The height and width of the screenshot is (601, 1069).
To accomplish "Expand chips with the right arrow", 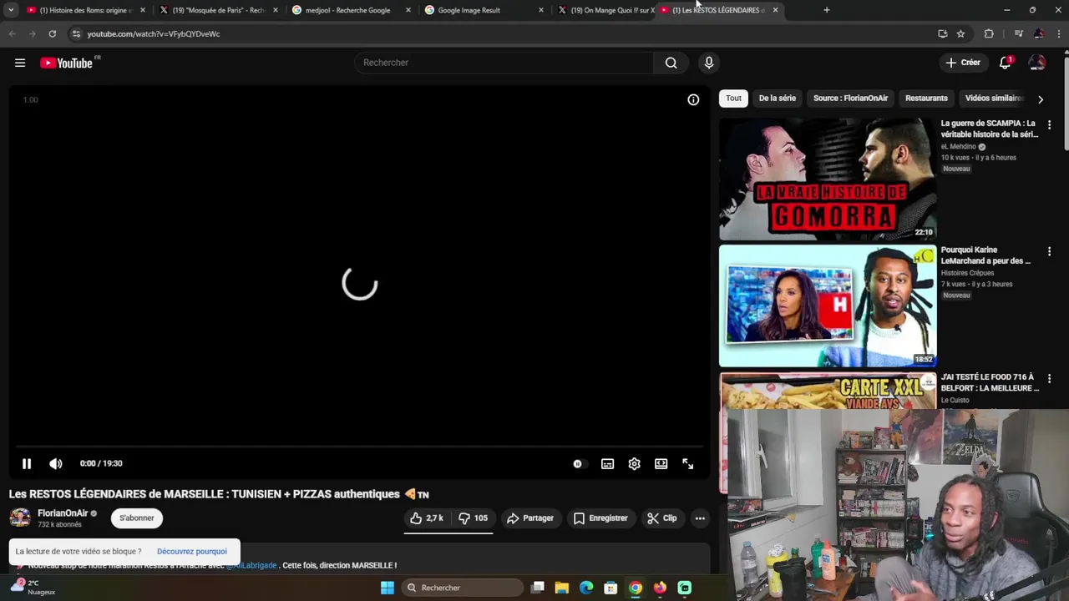I will (1041, 99).
